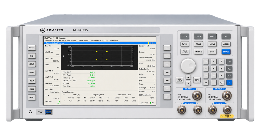The height and width of the screenshot is (130, 260).
Task: Select the MEAS key
Action: [x=212, y=44]
